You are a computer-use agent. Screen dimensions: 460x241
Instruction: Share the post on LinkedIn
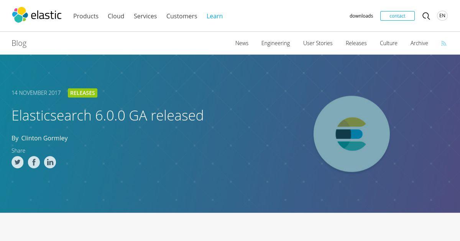click(x=50, y=162)
